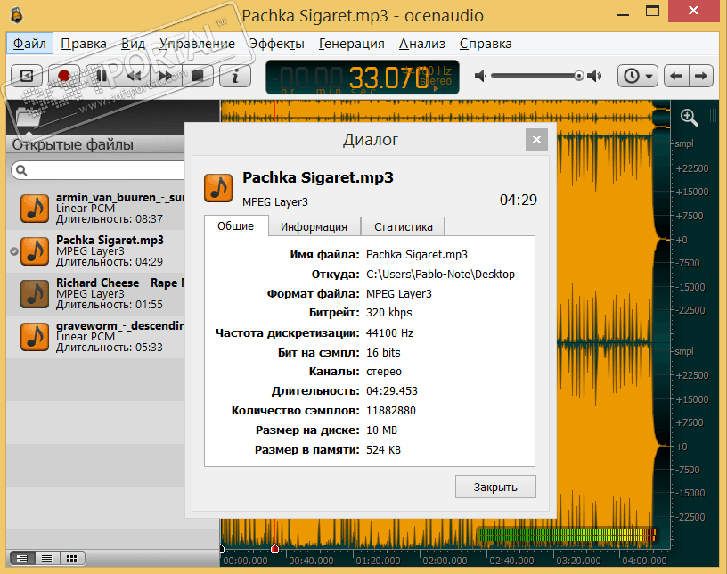The width and height of the screenshot is (727, 574).
Task: Click checkmark beside Pachka Sigaret.mp3 entry
Action: (x=14, y=251)
